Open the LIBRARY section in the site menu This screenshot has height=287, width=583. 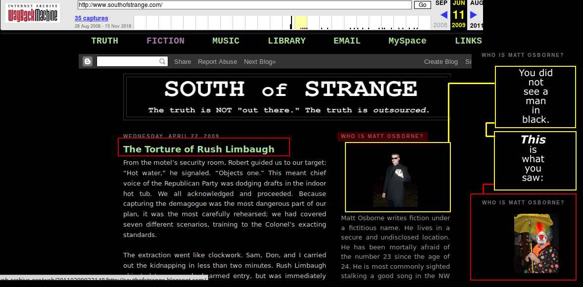(x=287, y=41)
